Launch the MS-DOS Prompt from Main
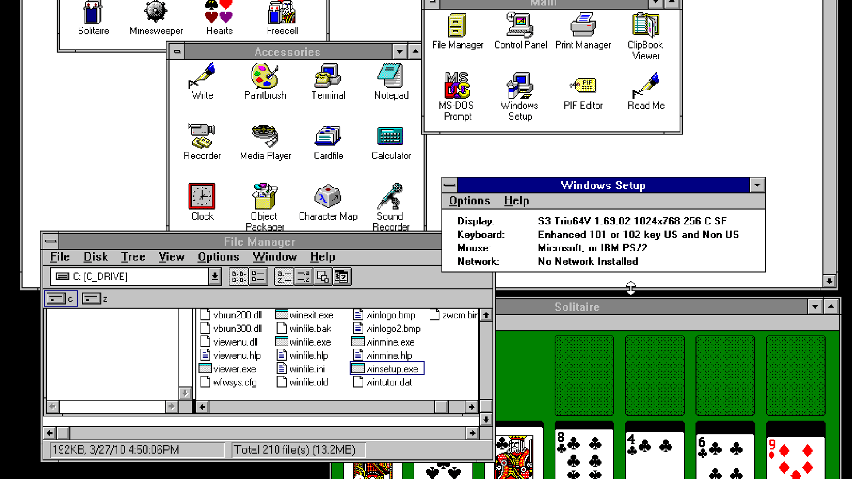The height and width of the screenshot is (479, 852). click(457, 86)
